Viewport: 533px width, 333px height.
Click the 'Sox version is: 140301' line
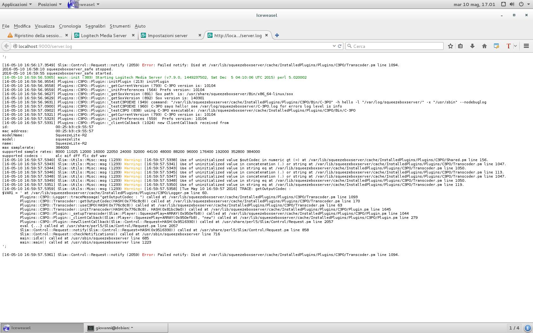pyautogui.click(x=103, y=98)
